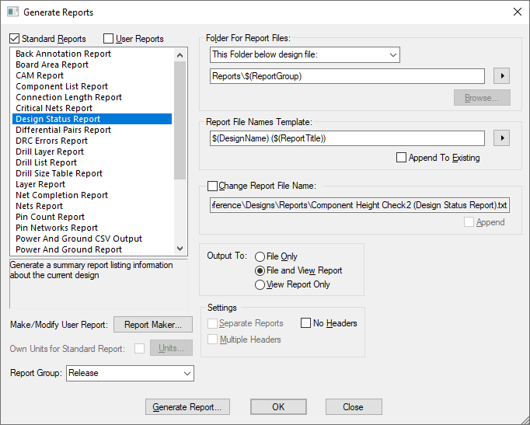The height and width of the screenshot is (425, 530).
Task: Select DRC Errors Report in the list
Action: point(52,141)
